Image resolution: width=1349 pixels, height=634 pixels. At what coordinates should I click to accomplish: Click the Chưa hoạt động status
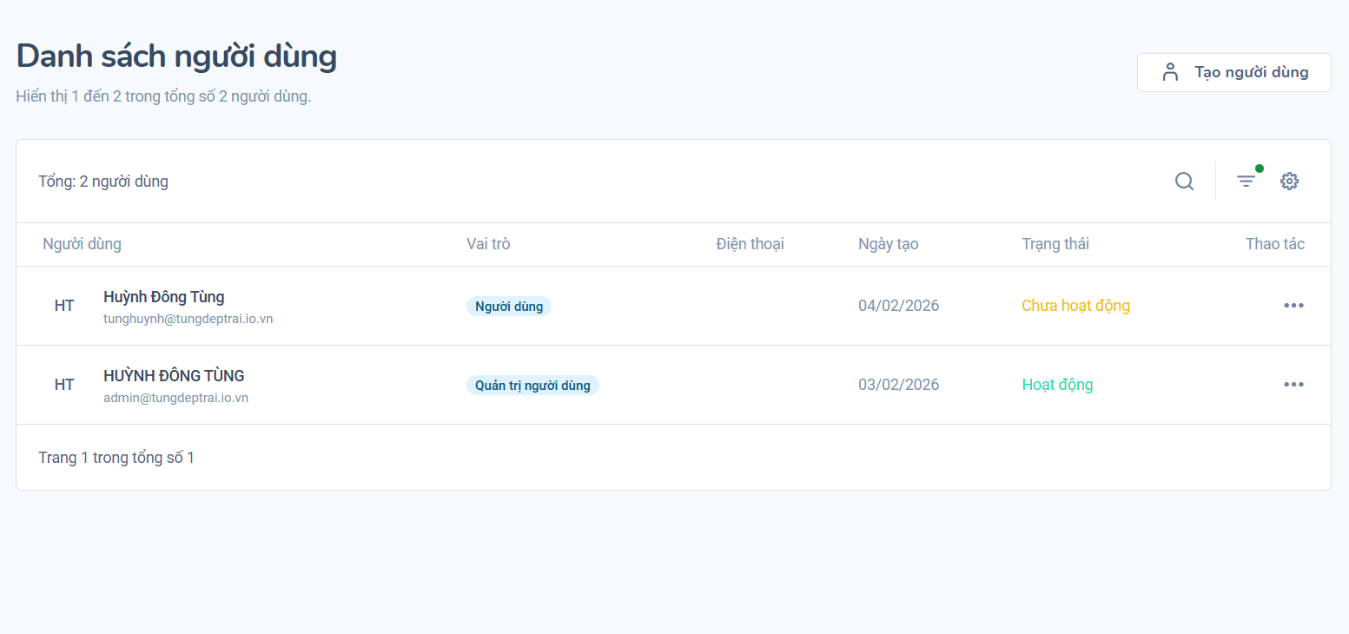[x=1075, y=306]
